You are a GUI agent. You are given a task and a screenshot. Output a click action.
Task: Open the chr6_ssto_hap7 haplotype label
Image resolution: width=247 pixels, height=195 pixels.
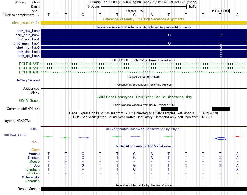tap(28, 35)
